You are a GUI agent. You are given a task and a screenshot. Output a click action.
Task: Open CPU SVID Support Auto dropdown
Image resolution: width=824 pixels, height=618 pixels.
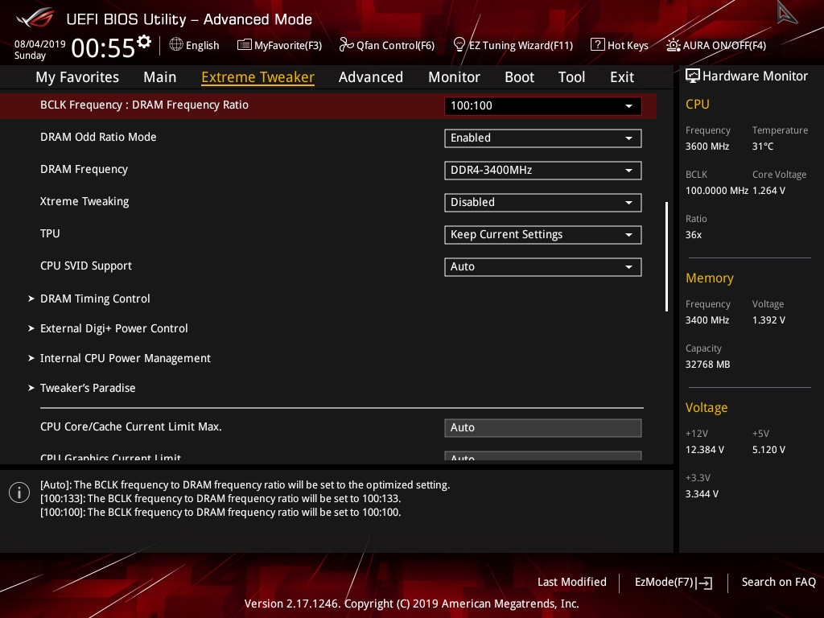tap(543, 267)
